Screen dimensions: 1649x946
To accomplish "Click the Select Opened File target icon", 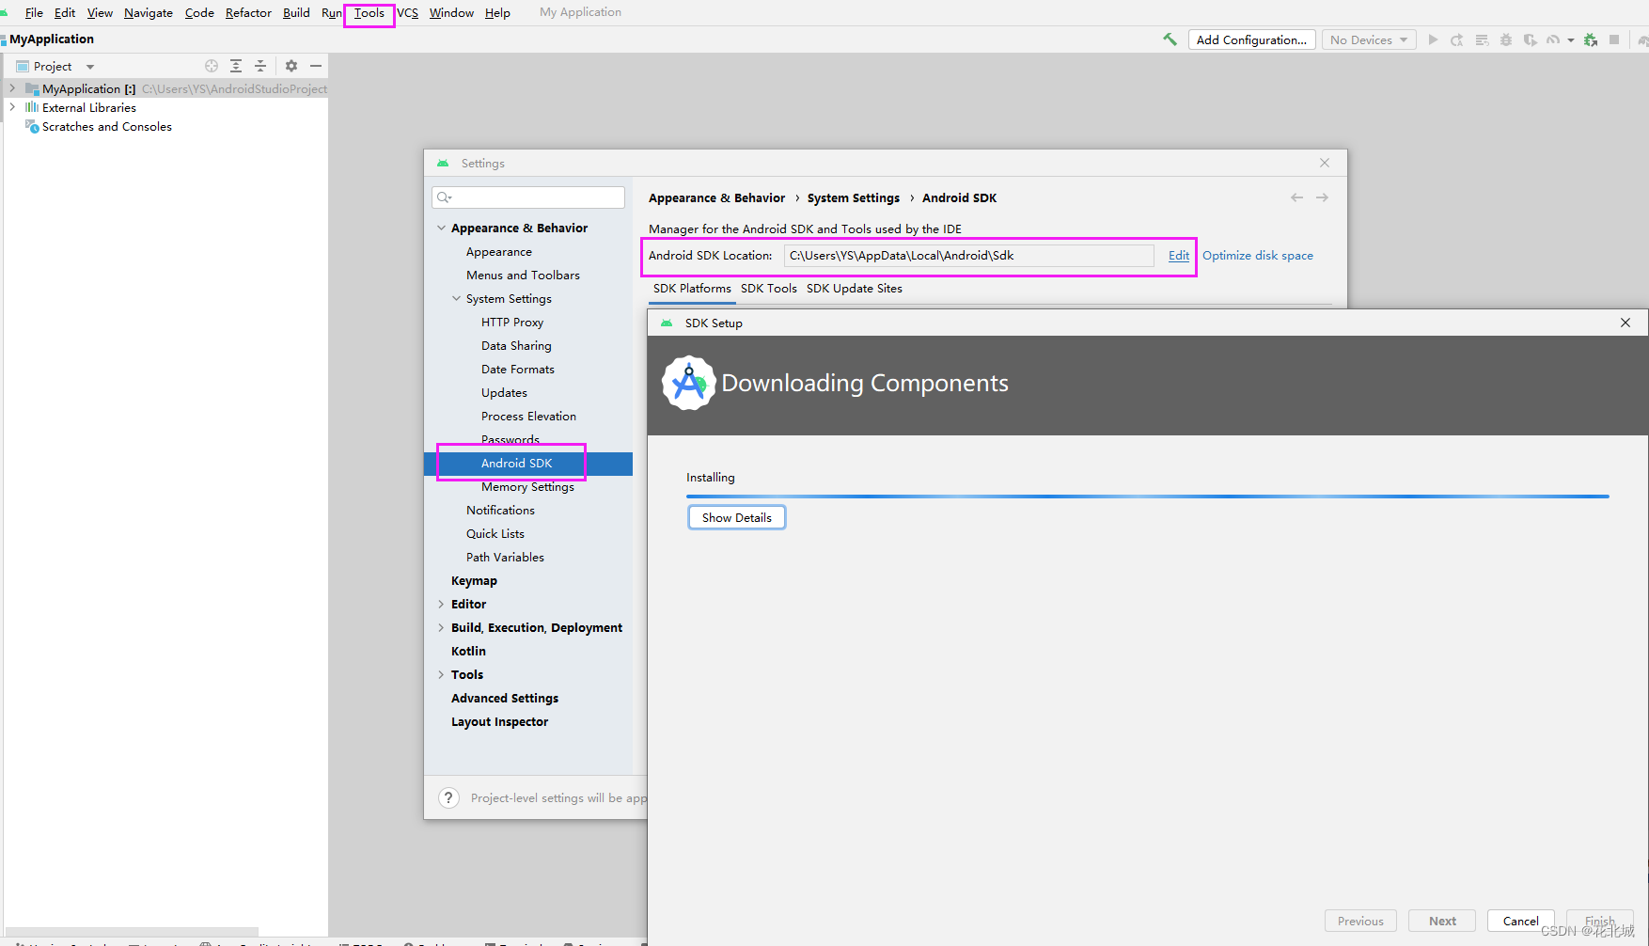I will coord(212,66).
